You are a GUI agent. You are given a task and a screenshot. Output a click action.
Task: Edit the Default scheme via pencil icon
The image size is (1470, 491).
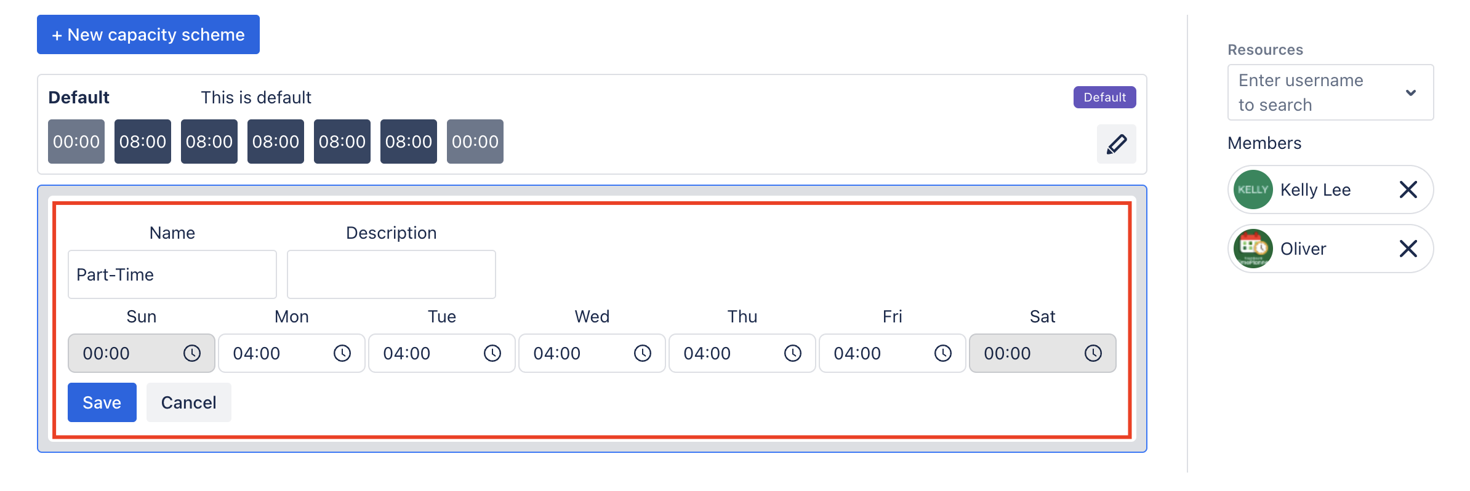coord(1116,143)
